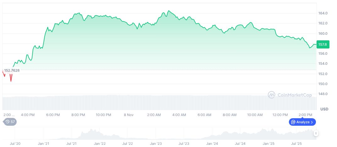Click the 2:00 AM time axis label
The height and width of the screenshot is (147, 337).
[154, 115]
